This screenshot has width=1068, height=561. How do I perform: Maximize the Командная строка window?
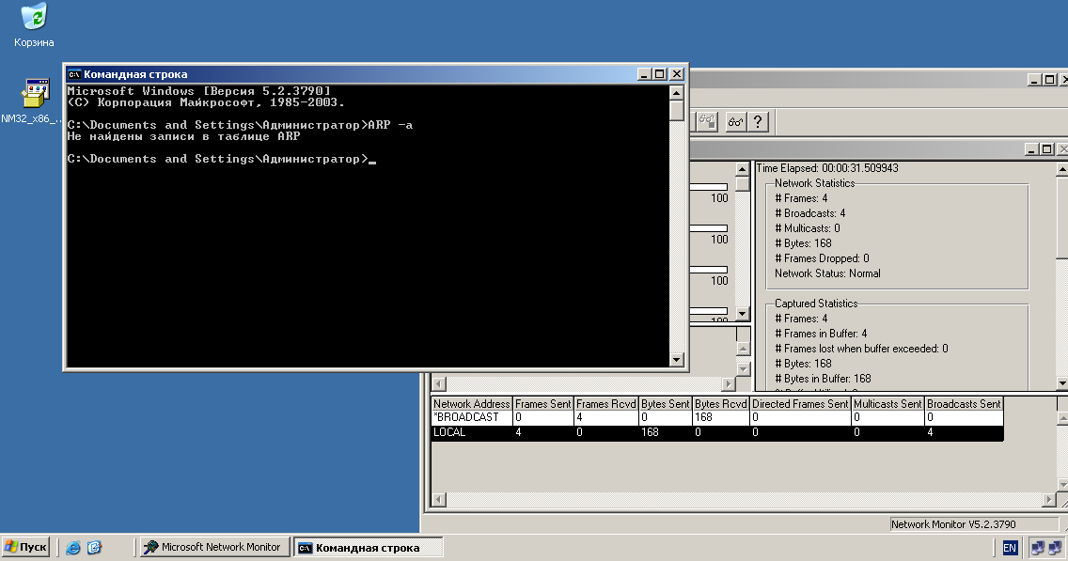659,74
